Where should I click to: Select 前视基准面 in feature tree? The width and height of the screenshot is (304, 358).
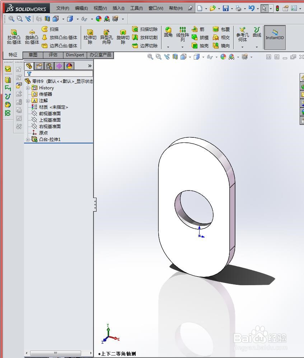click(x=46, y=113)
